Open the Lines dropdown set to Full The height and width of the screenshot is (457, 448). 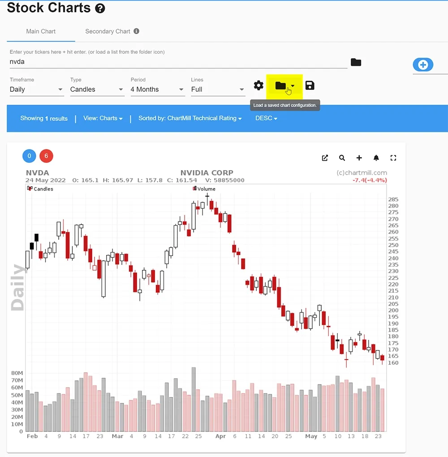click(x=218, y=90)
